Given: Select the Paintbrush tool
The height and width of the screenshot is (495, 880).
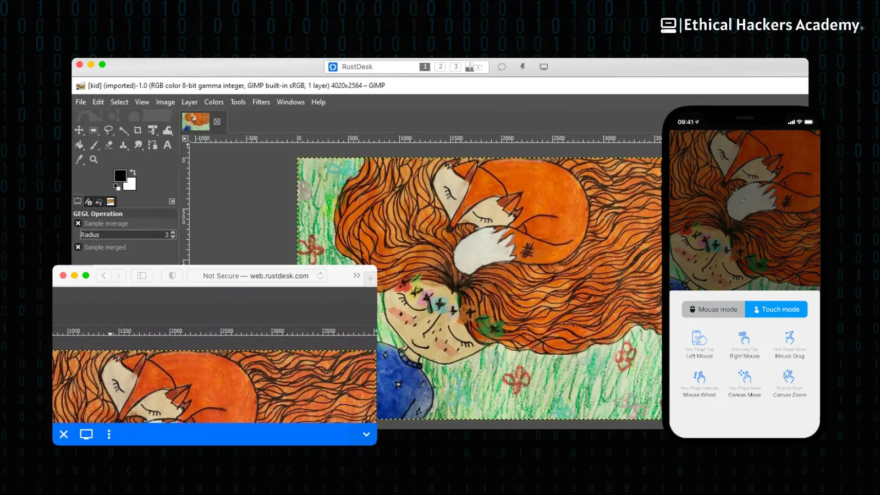Looking at the screenshot, I should (94, 145).
